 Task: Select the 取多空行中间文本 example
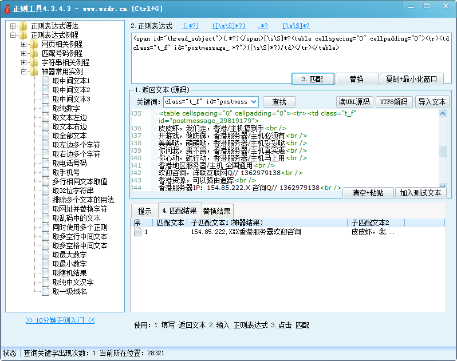(80, 236)
